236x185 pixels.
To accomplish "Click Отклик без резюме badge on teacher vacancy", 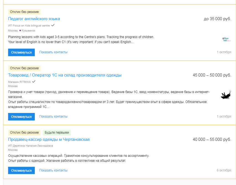I will pyautogui.click(x=24, y=12).
